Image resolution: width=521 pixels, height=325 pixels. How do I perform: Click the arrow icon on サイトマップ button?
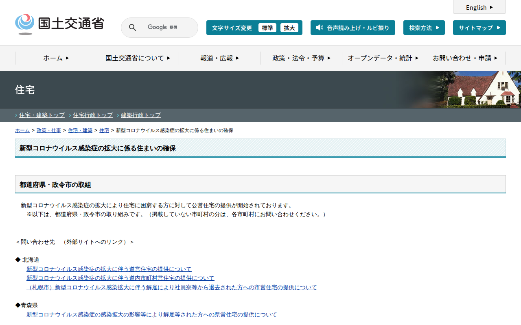pyautogui.click(x=498, y=28)
